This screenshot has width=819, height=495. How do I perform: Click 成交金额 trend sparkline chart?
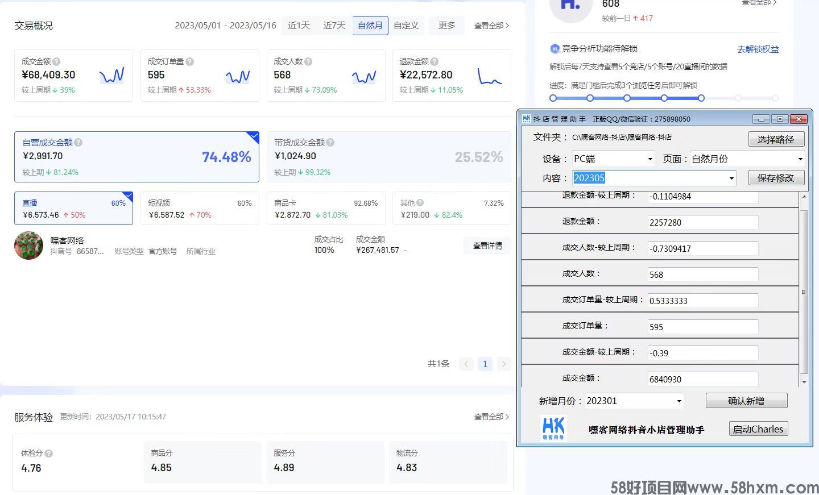(x=111, y=76)
